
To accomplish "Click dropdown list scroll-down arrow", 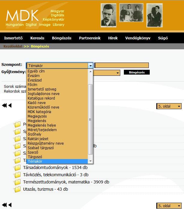I will pyautogui.click(x=90, y=161).
